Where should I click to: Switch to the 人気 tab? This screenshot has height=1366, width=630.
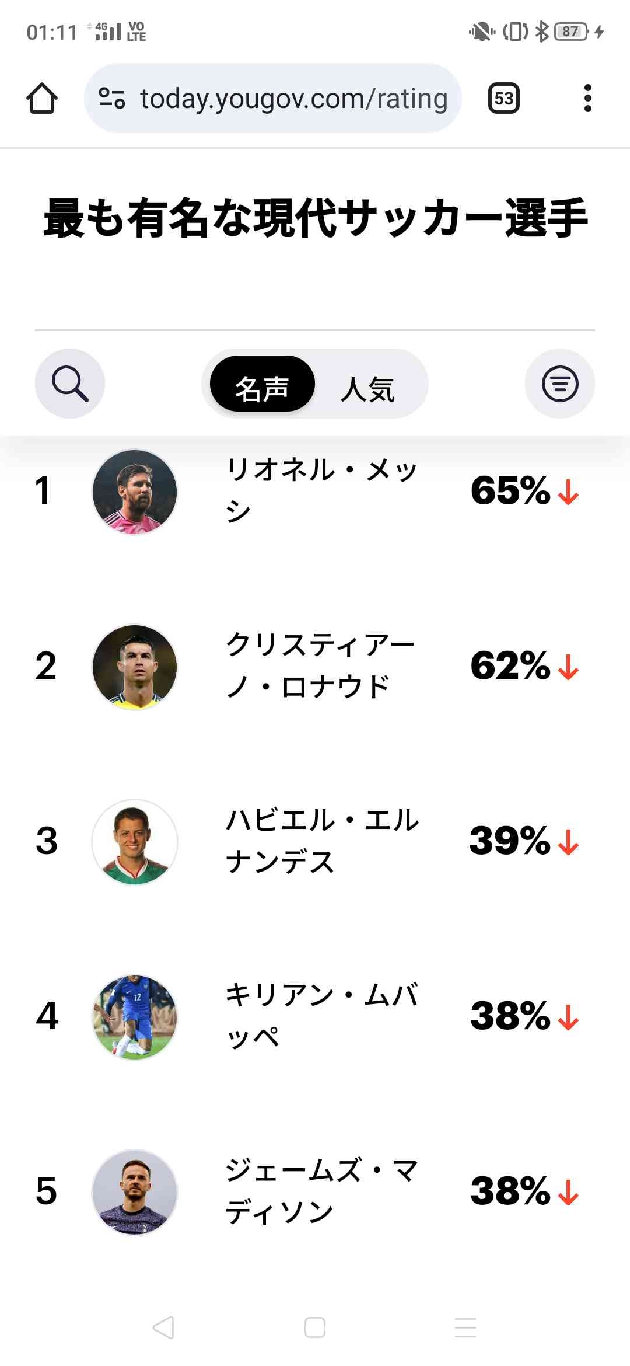click(367, 389)
